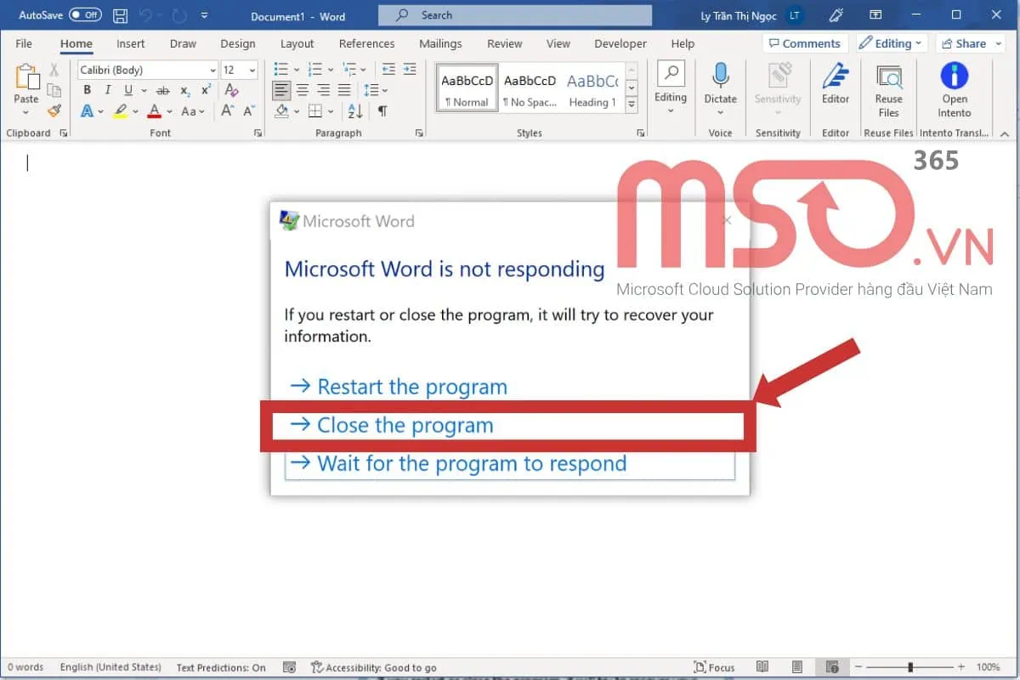Image resolution: width=1020 pixels, height=680 pixels.
Task: Expand the Styles gallery
Action: pos(632,105)
